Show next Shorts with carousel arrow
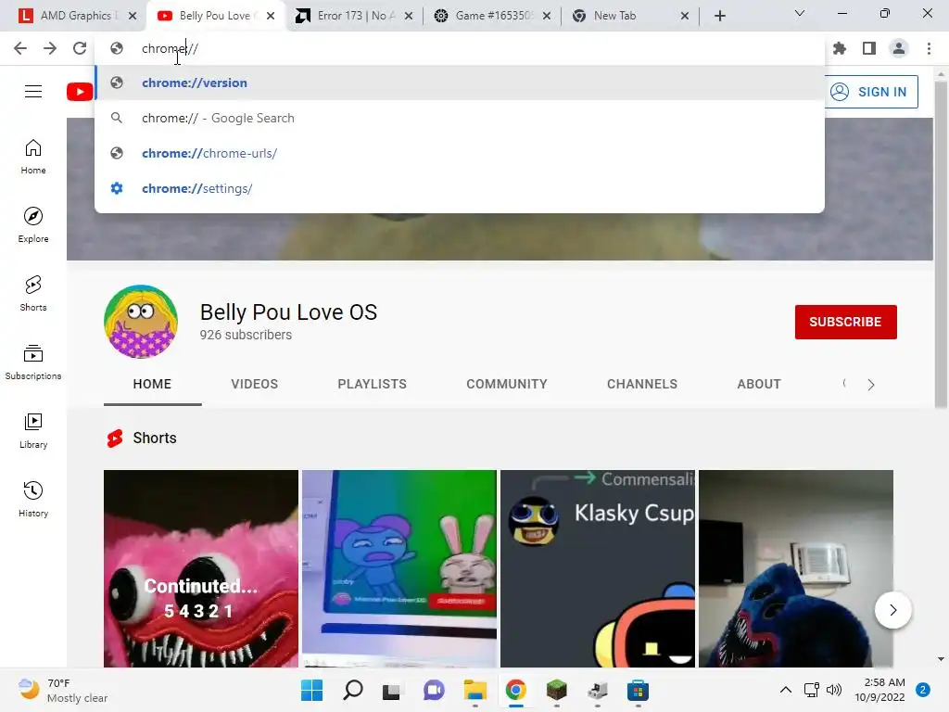The width and height of the screenshot is (949, 712). coord(892,610)
